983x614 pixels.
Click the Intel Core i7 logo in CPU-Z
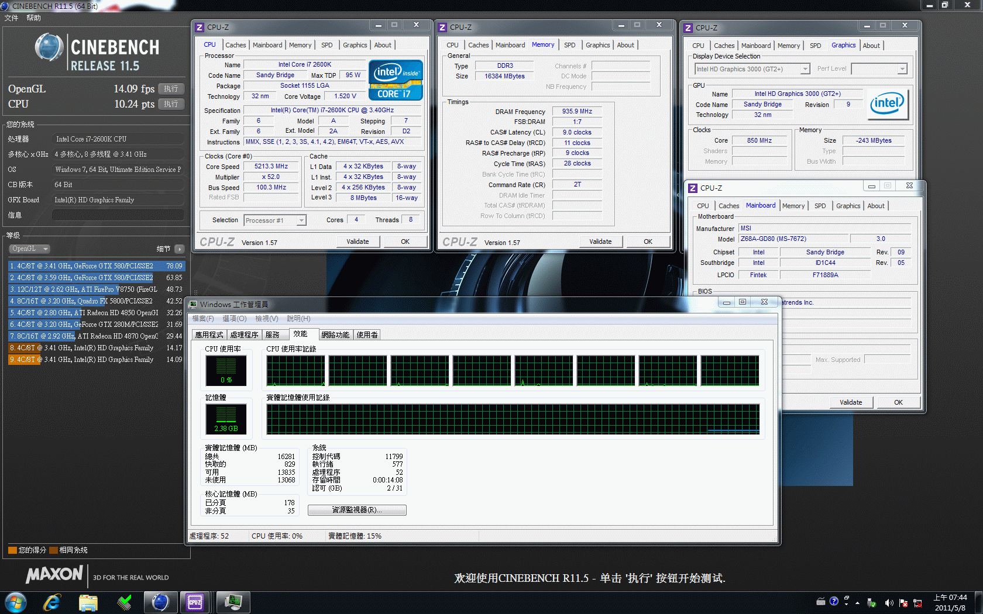click(396, 80)
